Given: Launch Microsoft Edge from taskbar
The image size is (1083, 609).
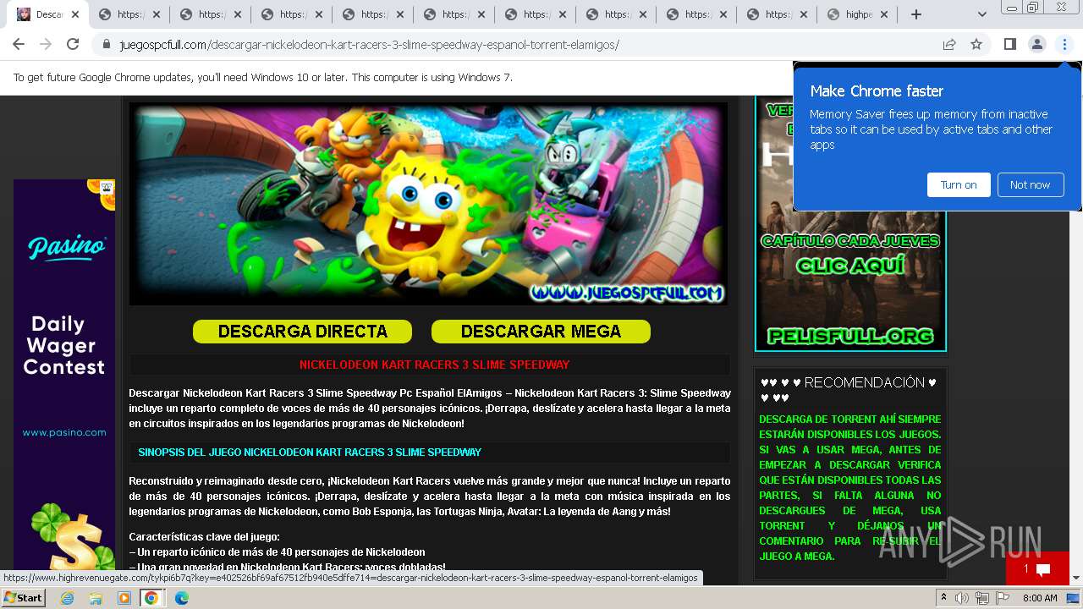Looking at the screenshot, I should (181, 598).
